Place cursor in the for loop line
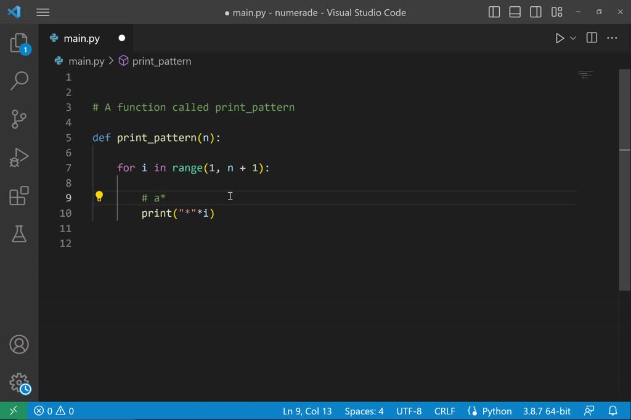 click(193, 168)
